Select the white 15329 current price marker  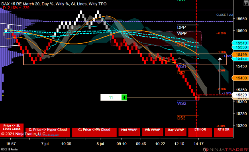(240, 95)
